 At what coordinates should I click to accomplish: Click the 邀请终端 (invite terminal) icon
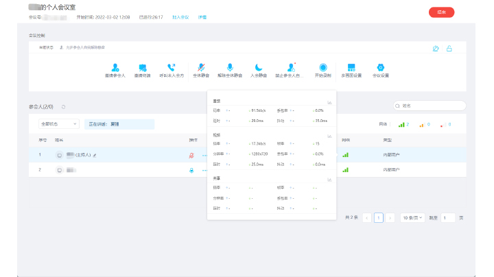(x=143, y=67)
